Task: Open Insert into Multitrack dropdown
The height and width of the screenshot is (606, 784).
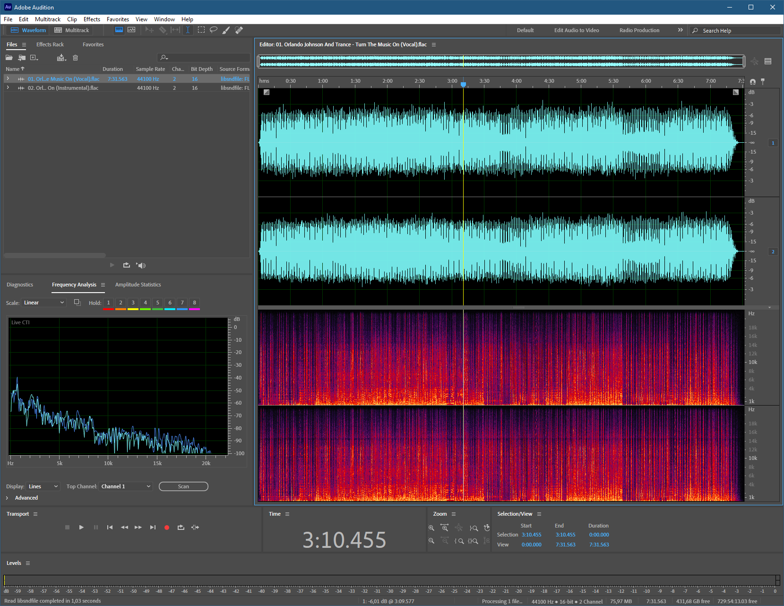Action: pyautogui.click(x=61, y=58)
